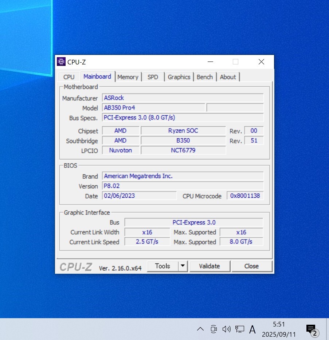Expand the Tools dropdown arrow

coord(183,266)
